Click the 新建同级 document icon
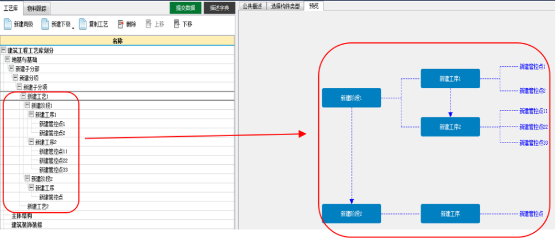 7,24
